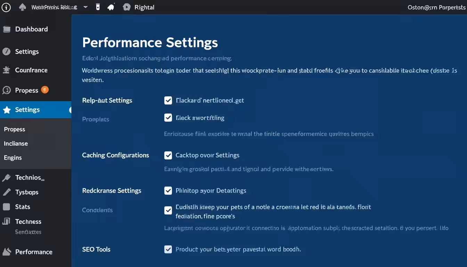Toggle the Cacktop ovoir Settings checkbox

(x=168, y=155)
